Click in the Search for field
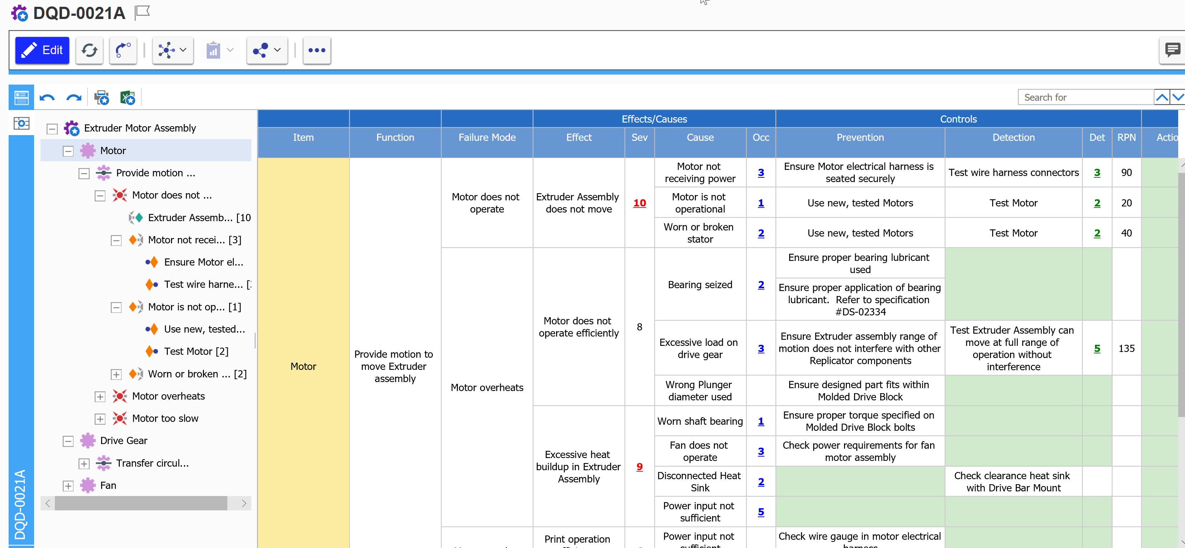The height and width of the screenshot is (548, 1185). click(x=1086, y=97)
